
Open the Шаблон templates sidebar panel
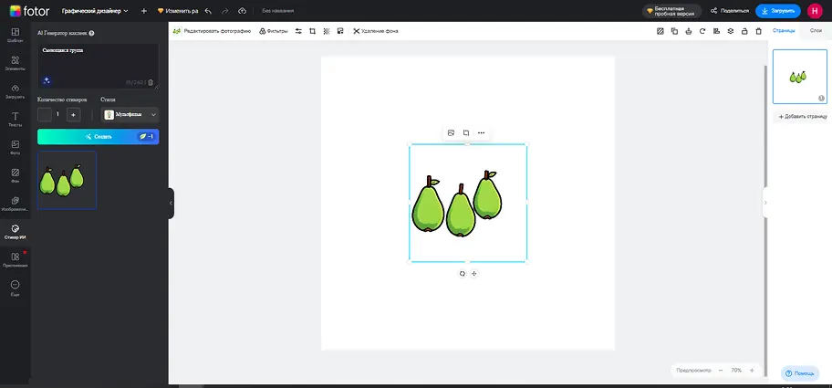pos(15,35)
